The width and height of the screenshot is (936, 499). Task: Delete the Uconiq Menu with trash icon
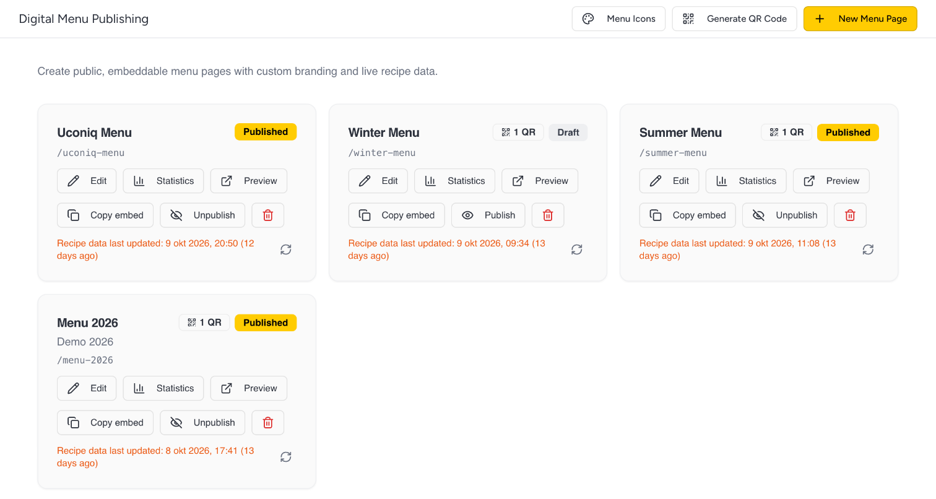pos(268,215)
